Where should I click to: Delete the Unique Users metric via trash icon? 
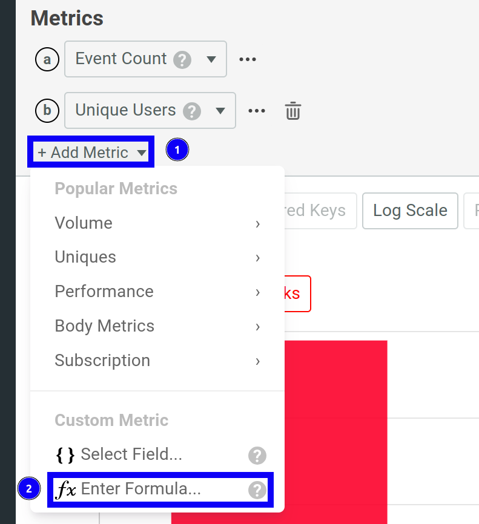(292, 110)
